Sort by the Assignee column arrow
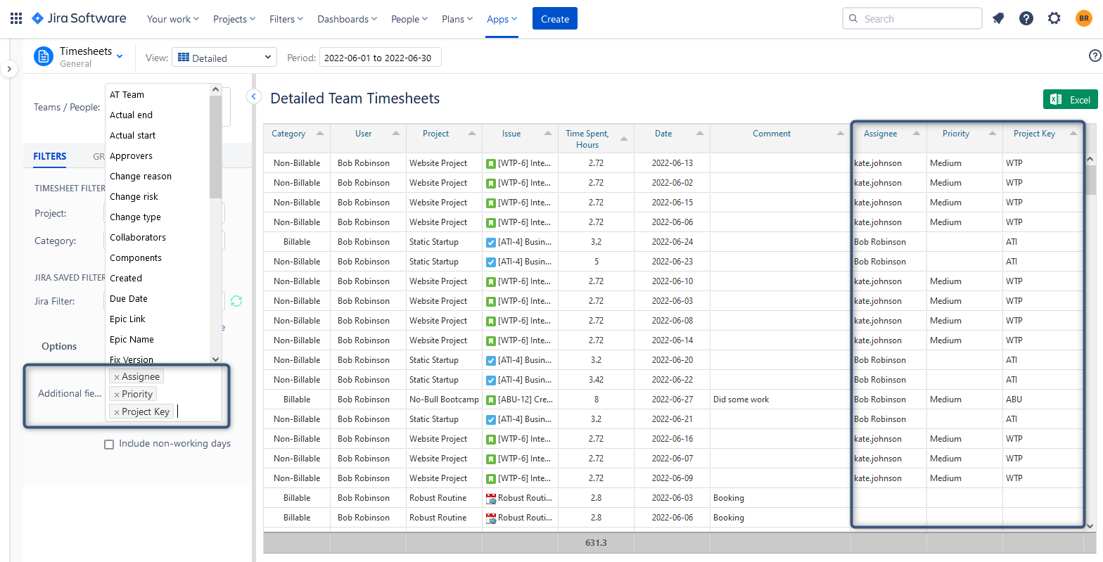Screen dimensions: 1103x562 (917, 134)
